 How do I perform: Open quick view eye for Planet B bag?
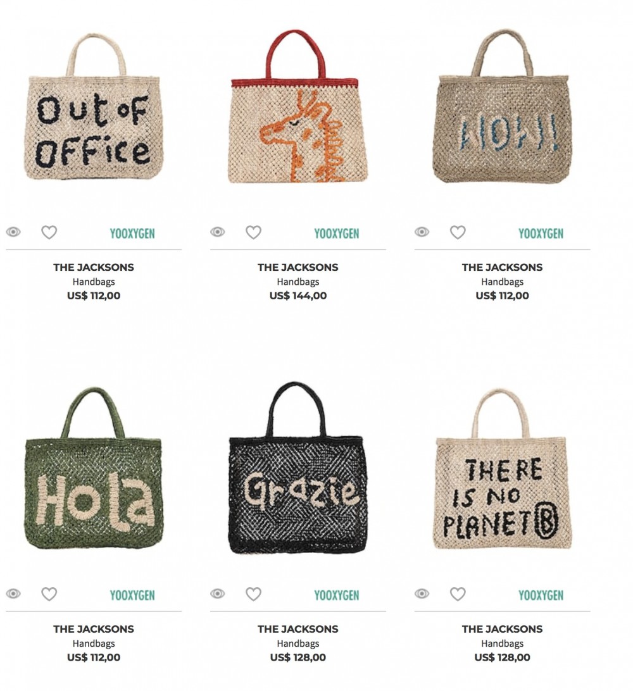(x=422, y=594)
